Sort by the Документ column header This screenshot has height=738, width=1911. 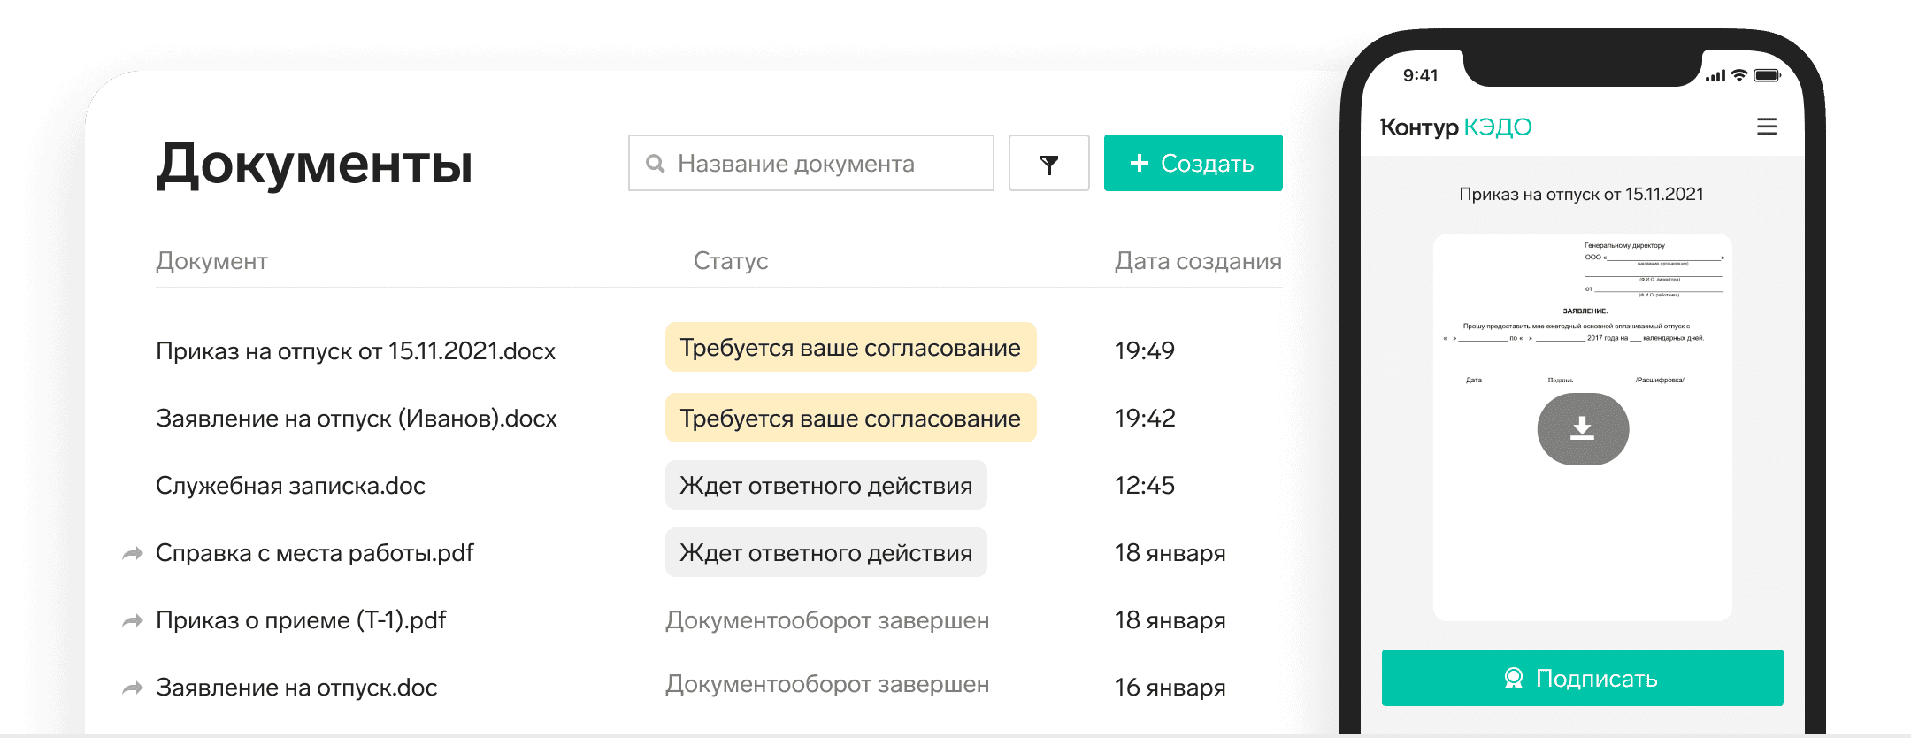point(211,261)
